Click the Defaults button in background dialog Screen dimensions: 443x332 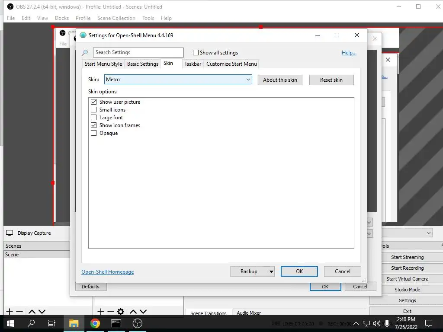coord(91,287)
